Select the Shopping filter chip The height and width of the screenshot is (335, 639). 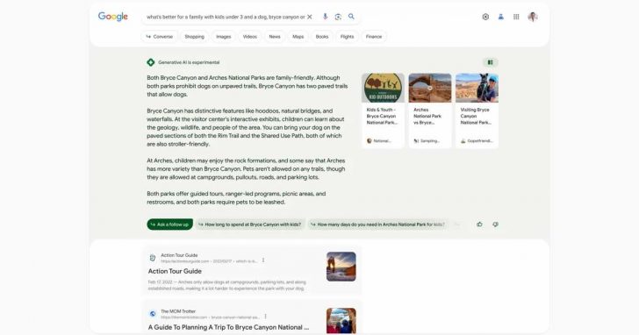click(x=194, y=37)
